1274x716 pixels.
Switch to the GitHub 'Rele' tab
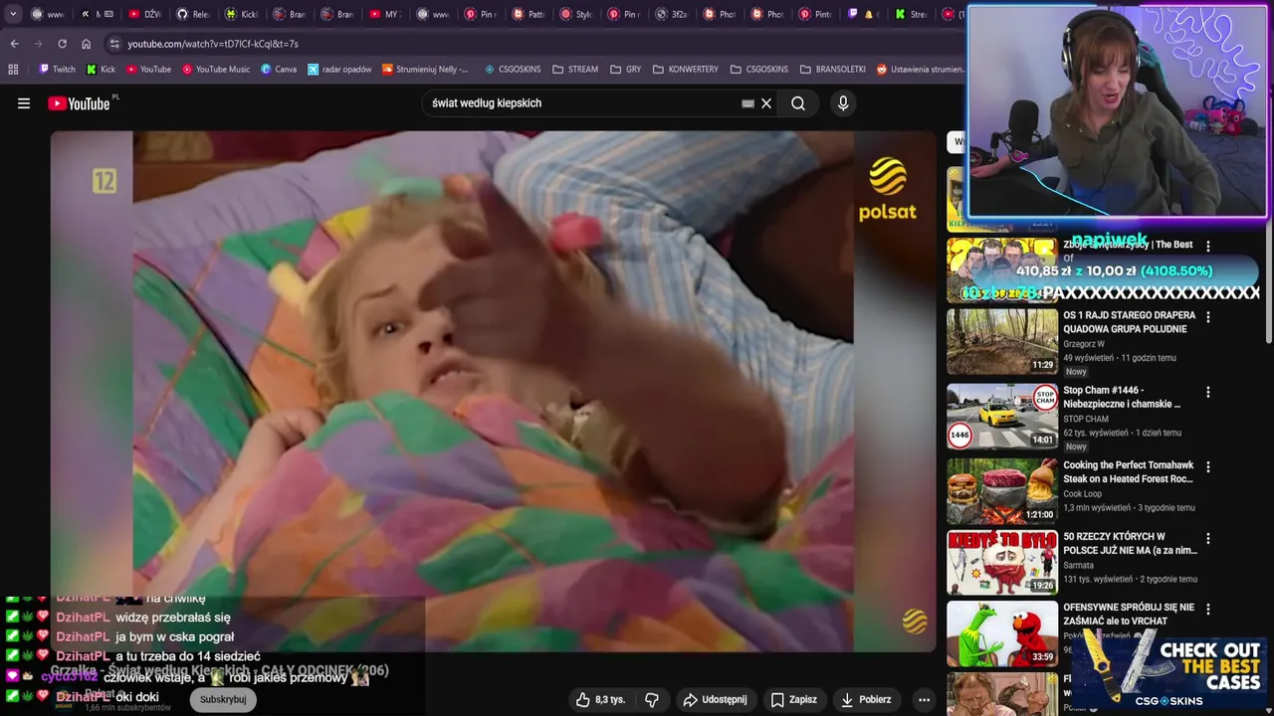click(193, 14)
